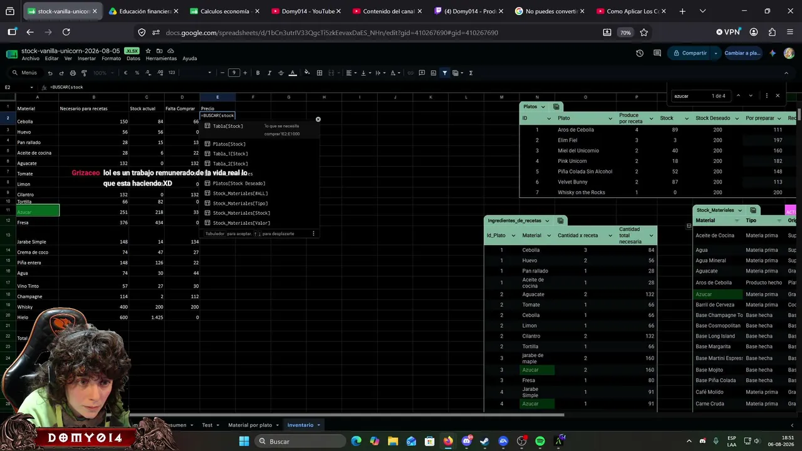Open vertical align dropdown

click(x=365, y=73)
